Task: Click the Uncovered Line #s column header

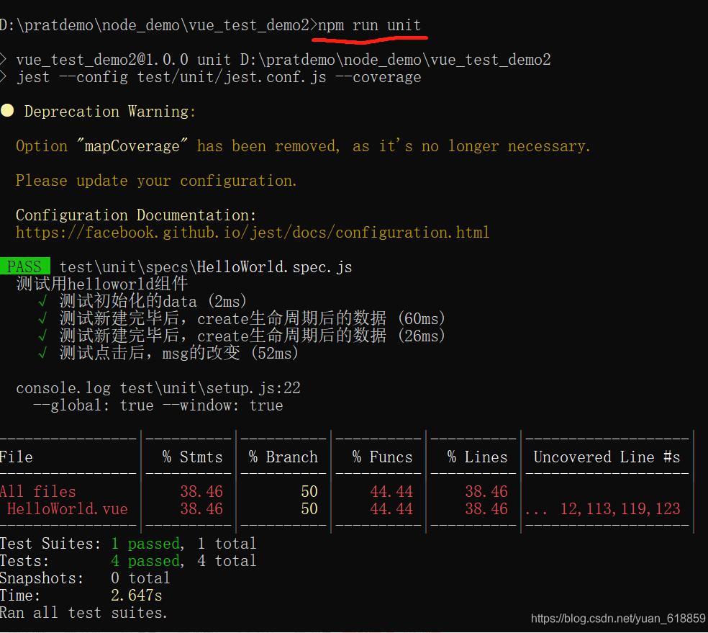Action: click(607, 457)
